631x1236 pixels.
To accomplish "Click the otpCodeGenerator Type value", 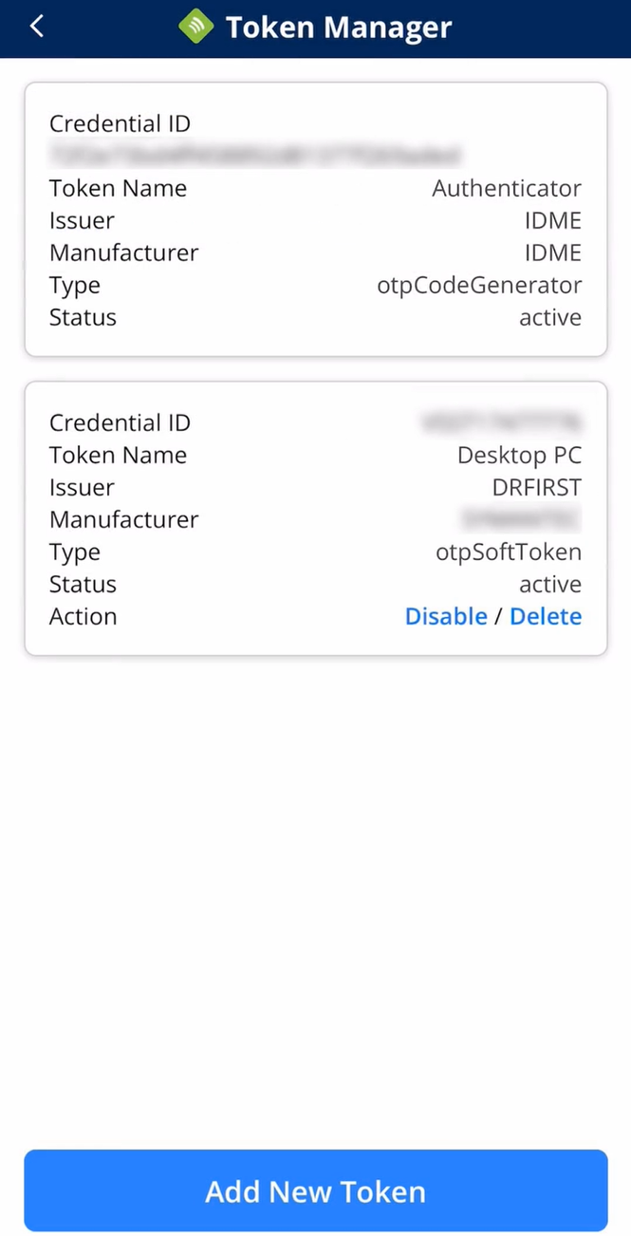I will pos(479,285).
